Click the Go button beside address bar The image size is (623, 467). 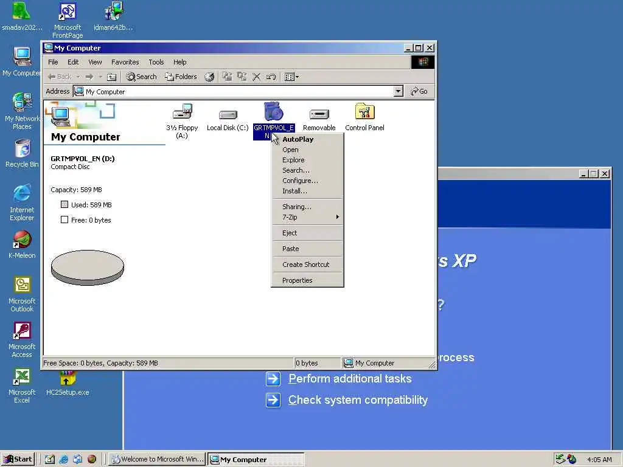pos(419,92)
